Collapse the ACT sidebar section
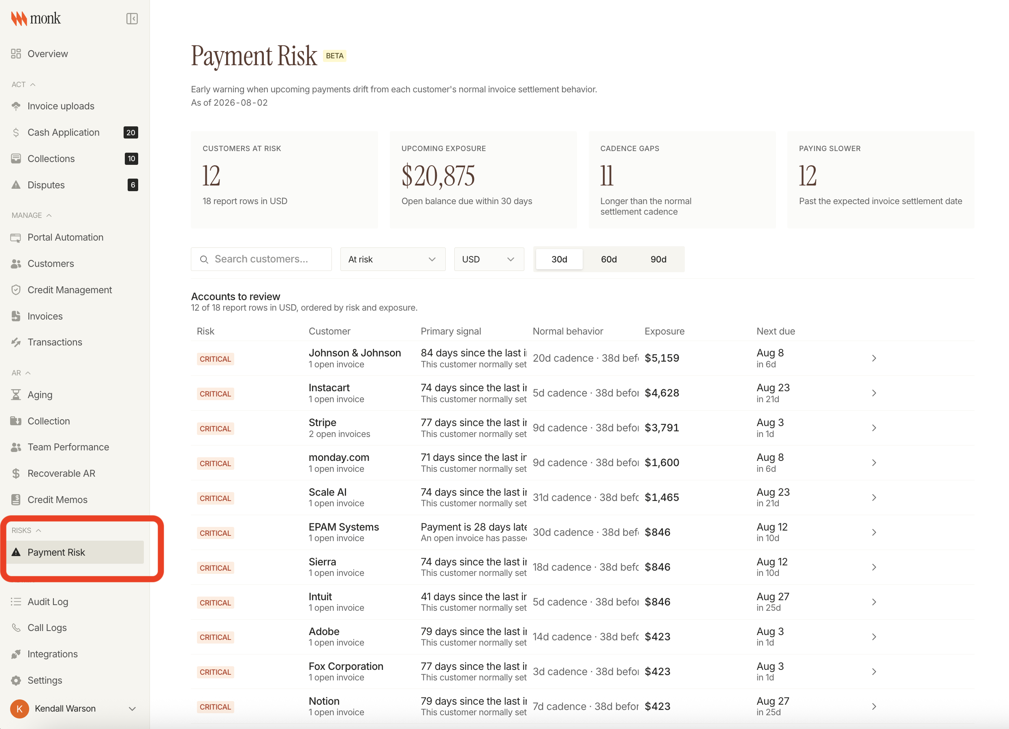The image size is (1009, 729). (x=24, y=85)
